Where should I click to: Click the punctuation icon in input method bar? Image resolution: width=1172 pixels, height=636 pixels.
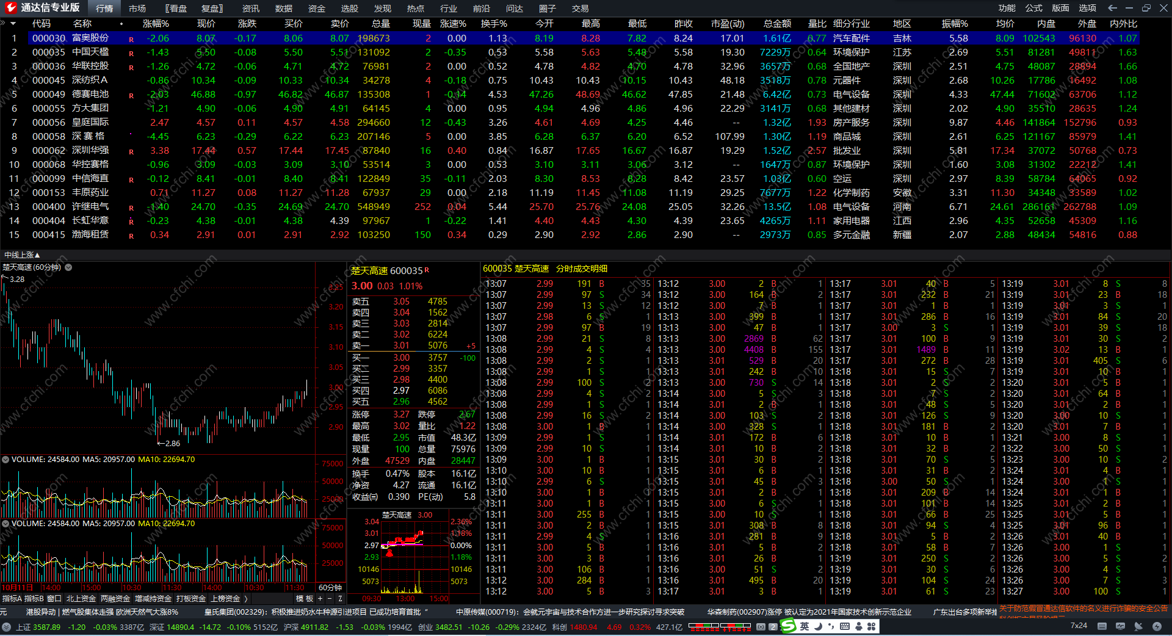pyautogui.click(x=831, y=626)
